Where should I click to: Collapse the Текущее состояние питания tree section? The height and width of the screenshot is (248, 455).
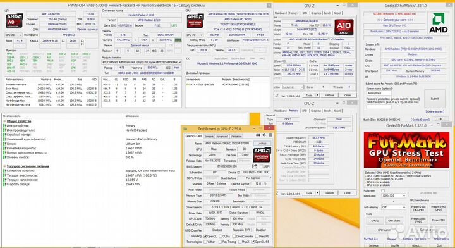click(x=4, y=166)
